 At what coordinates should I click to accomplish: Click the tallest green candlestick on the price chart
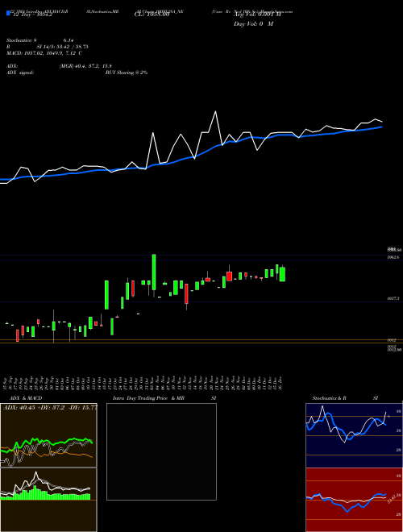click(154, 272)
